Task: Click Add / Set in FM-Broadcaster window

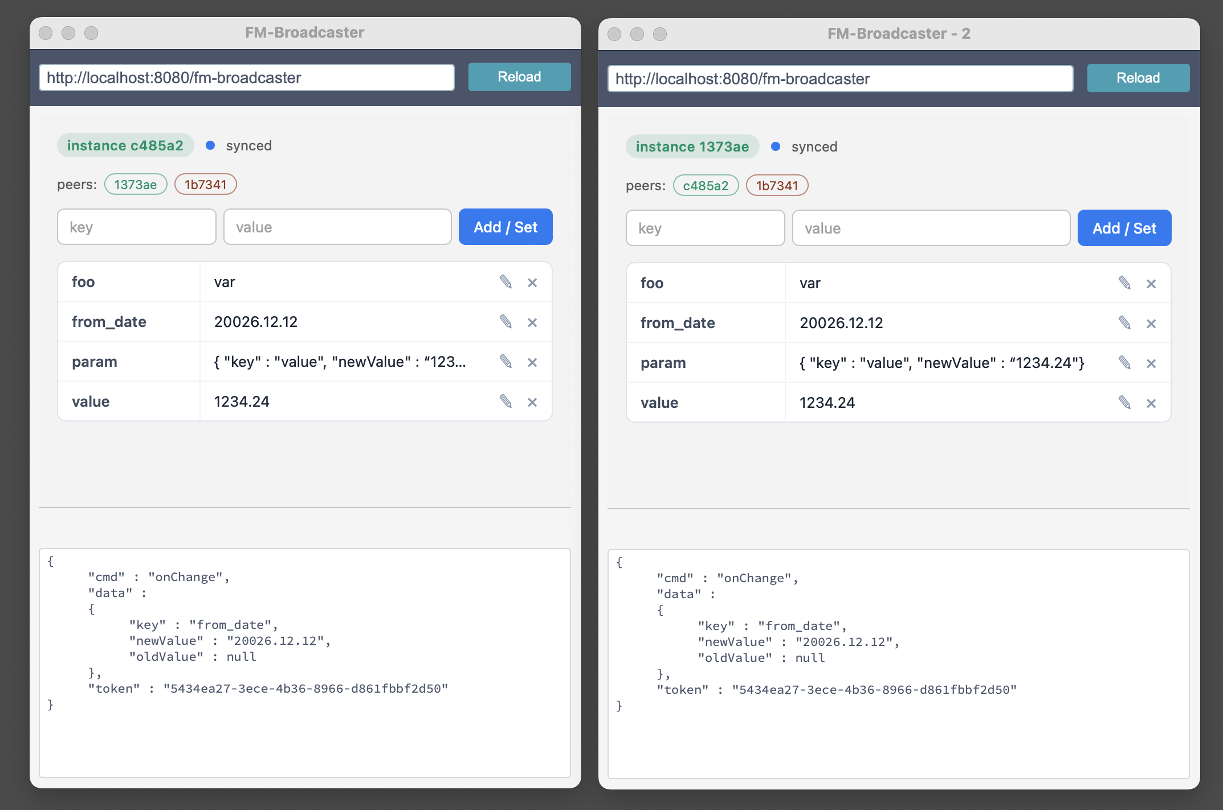Action: 505,227
